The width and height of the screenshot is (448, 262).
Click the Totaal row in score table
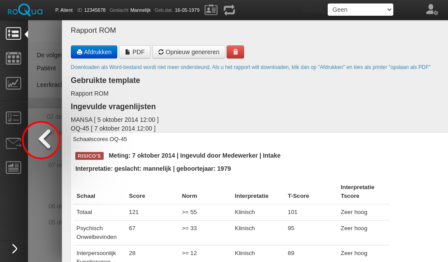231,212
